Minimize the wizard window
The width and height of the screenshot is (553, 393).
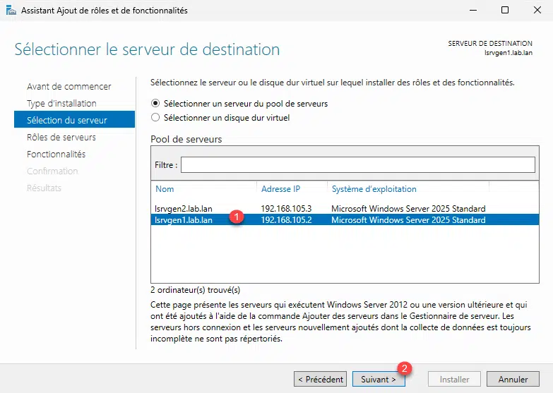(473, 10)
